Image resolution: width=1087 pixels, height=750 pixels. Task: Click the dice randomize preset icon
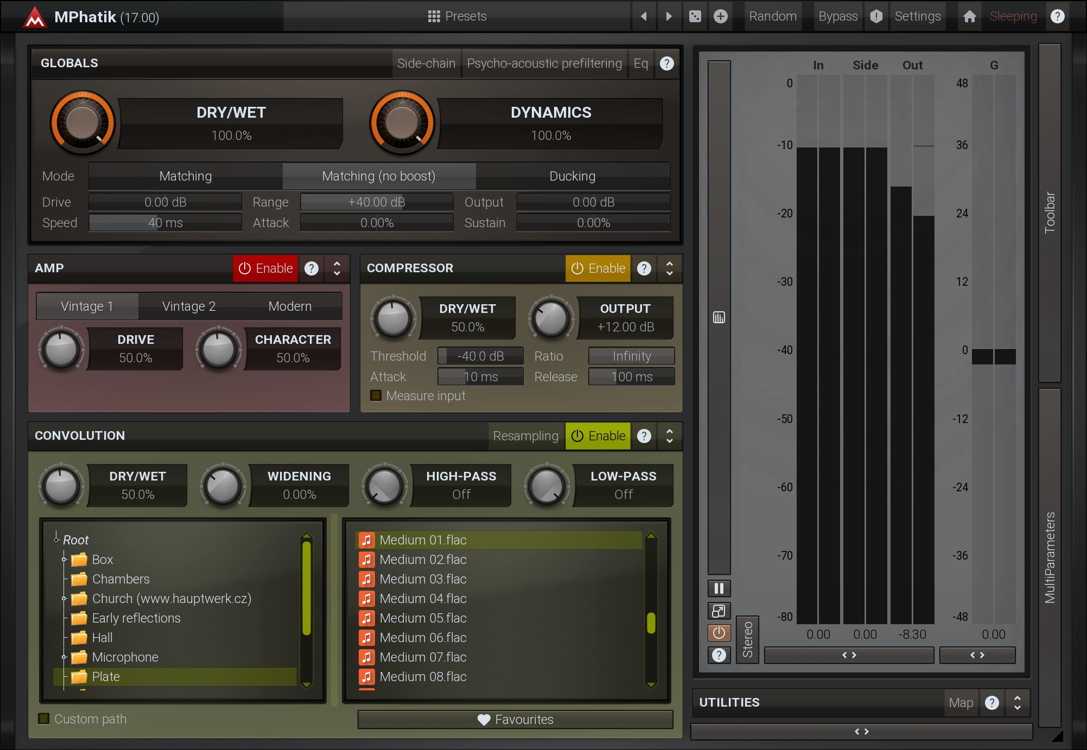(695, 16)
